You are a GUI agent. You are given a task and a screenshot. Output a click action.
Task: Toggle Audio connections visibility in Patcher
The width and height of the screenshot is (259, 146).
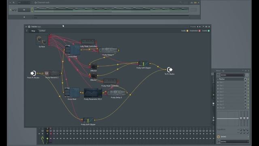187,31
